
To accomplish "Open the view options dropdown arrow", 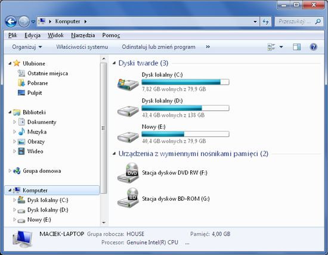I will tap(281, 47).
